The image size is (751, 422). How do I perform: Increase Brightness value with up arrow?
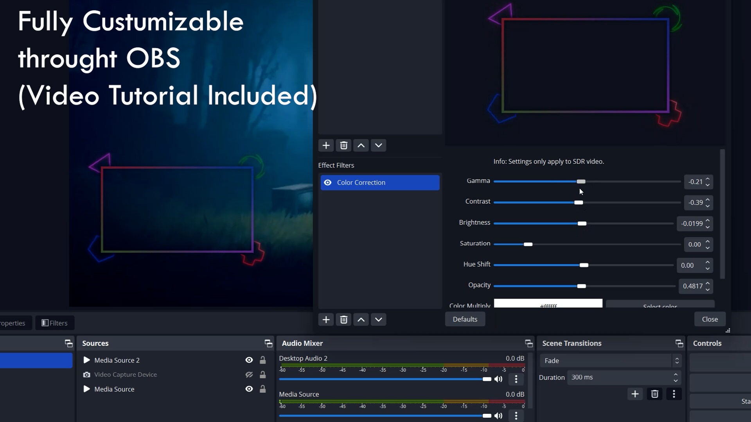click(708, 220)
